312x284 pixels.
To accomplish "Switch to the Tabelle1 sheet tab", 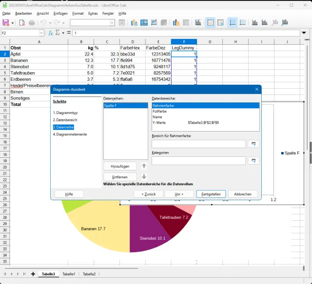I will click(69, 274).
